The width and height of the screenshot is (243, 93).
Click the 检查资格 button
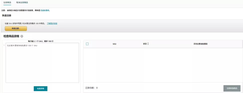pyautogui.click(x=41, y=88)
